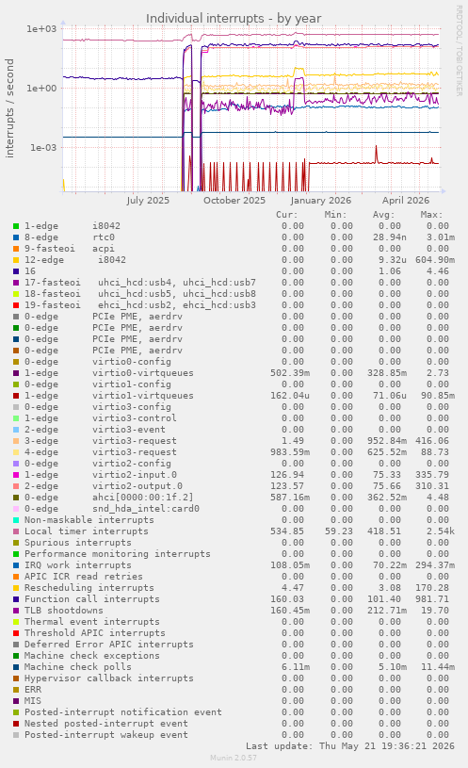This screenshot has height=768, width=468.
Task: Click the July 2025 axis label
Action: pos(148,201)
